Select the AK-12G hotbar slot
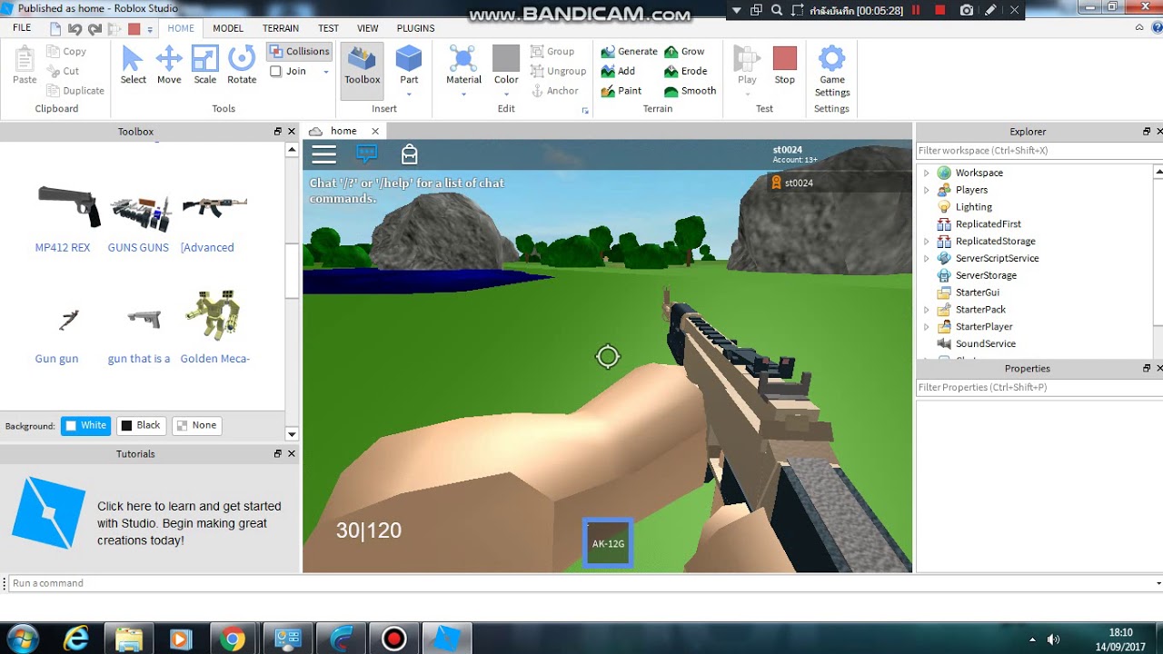 click(x=608, y=543)
